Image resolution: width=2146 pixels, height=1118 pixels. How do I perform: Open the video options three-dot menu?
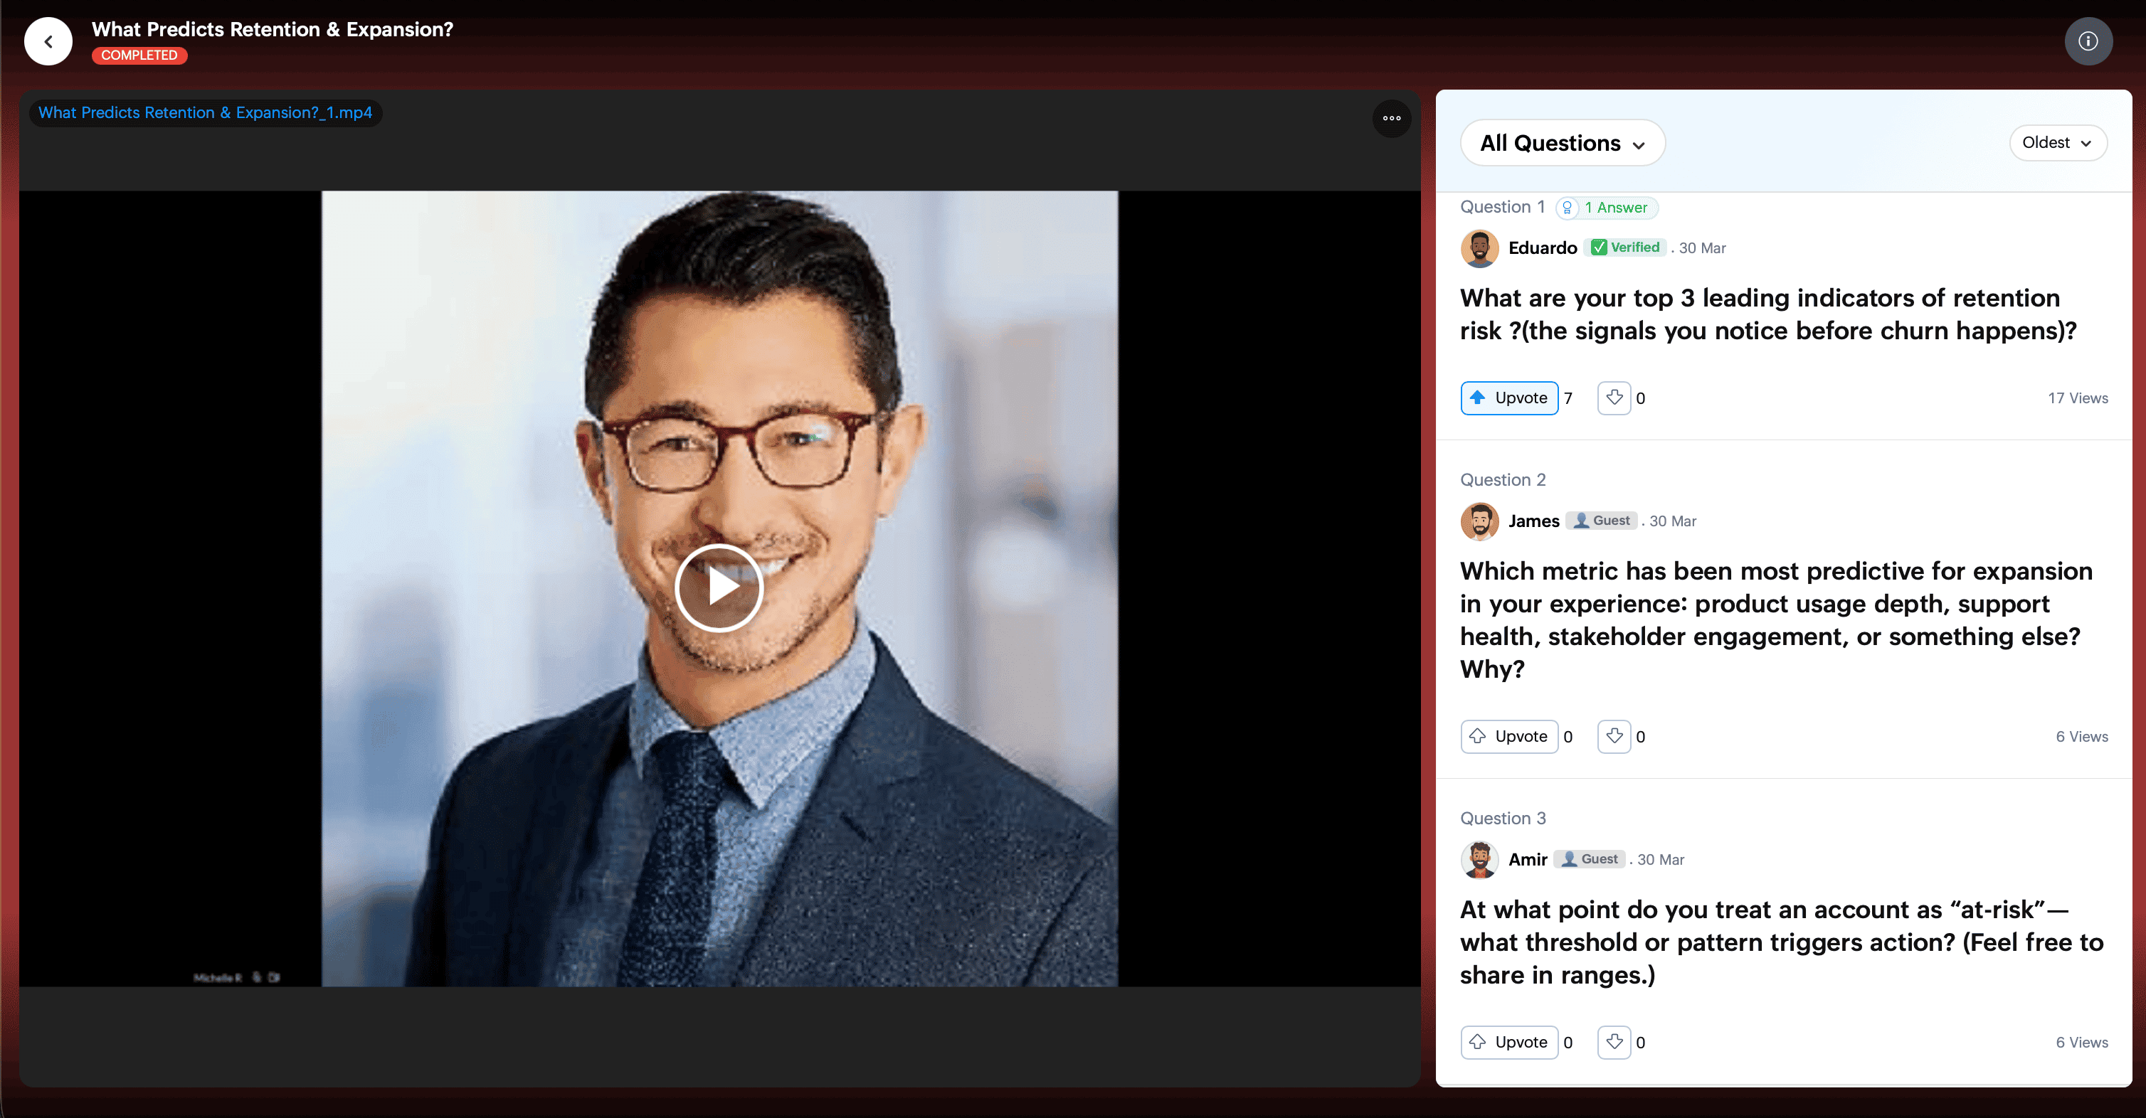pyautogui.click(x=1391, y=118)
